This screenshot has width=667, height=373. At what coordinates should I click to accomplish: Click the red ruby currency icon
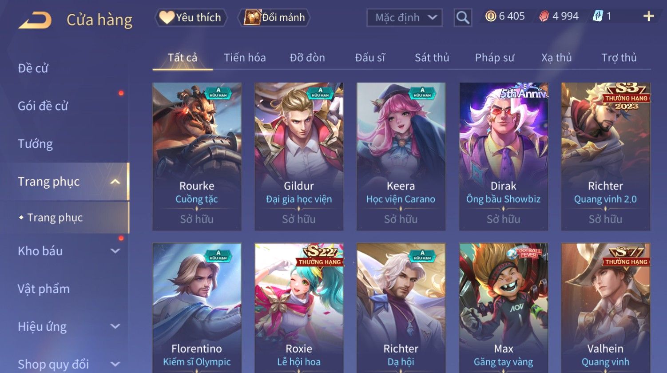pos(544,16)
